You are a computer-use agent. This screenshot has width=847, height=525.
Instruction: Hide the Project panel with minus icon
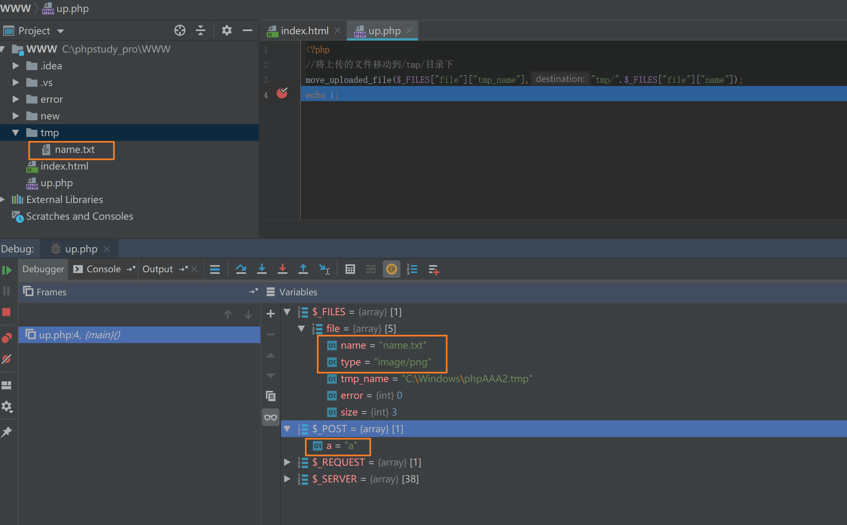click(248, 30)
